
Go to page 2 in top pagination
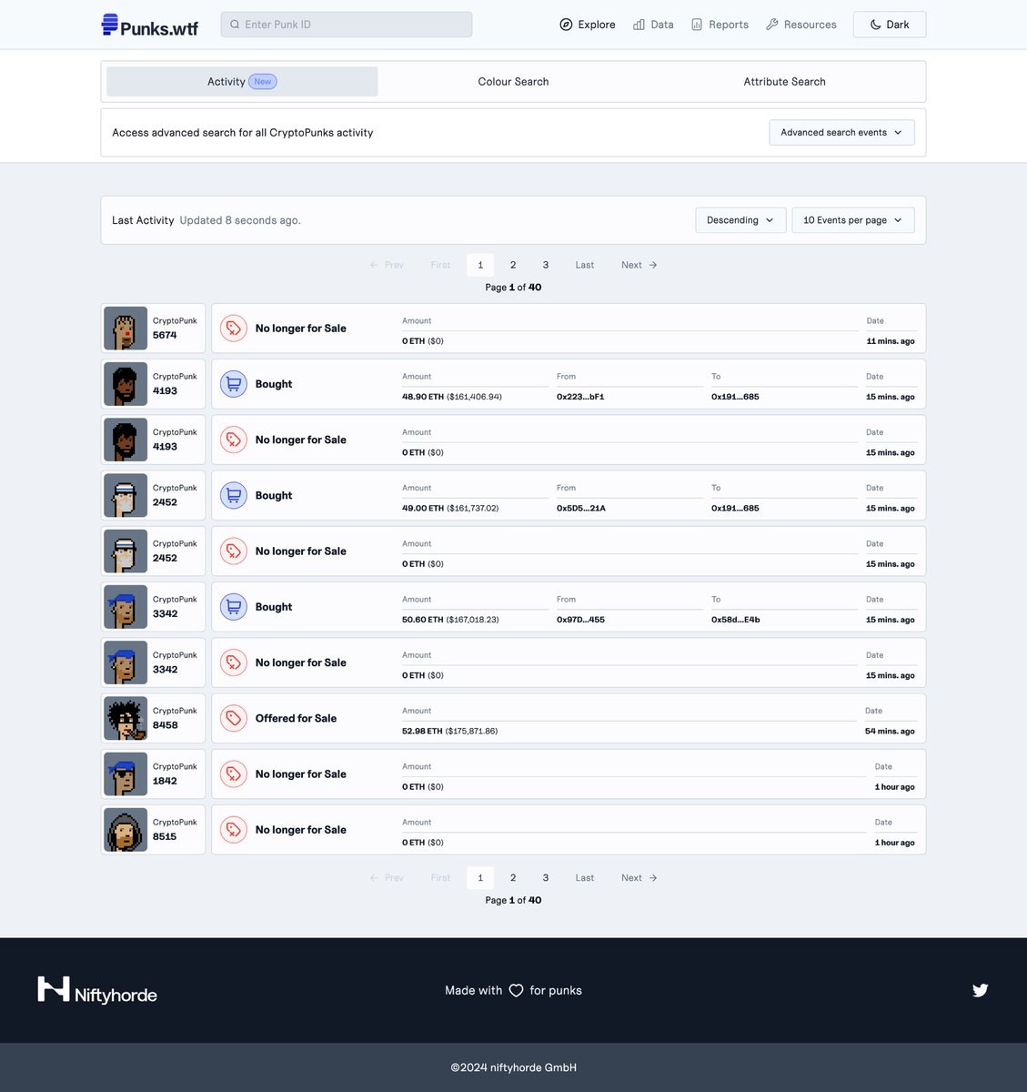coord(513,265)
